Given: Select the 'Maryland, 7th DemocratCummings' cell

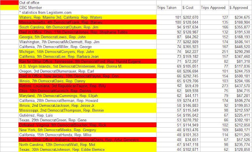Looking at the screenshot, I should pos(87,96).
